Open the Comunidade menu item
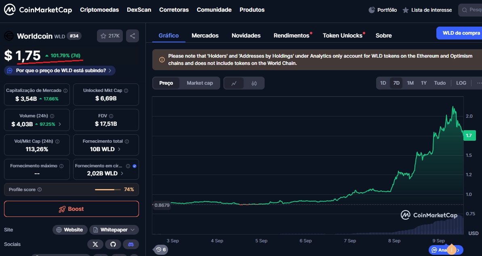Viewport: 482px width, 256px height. (x=214, y=10)
